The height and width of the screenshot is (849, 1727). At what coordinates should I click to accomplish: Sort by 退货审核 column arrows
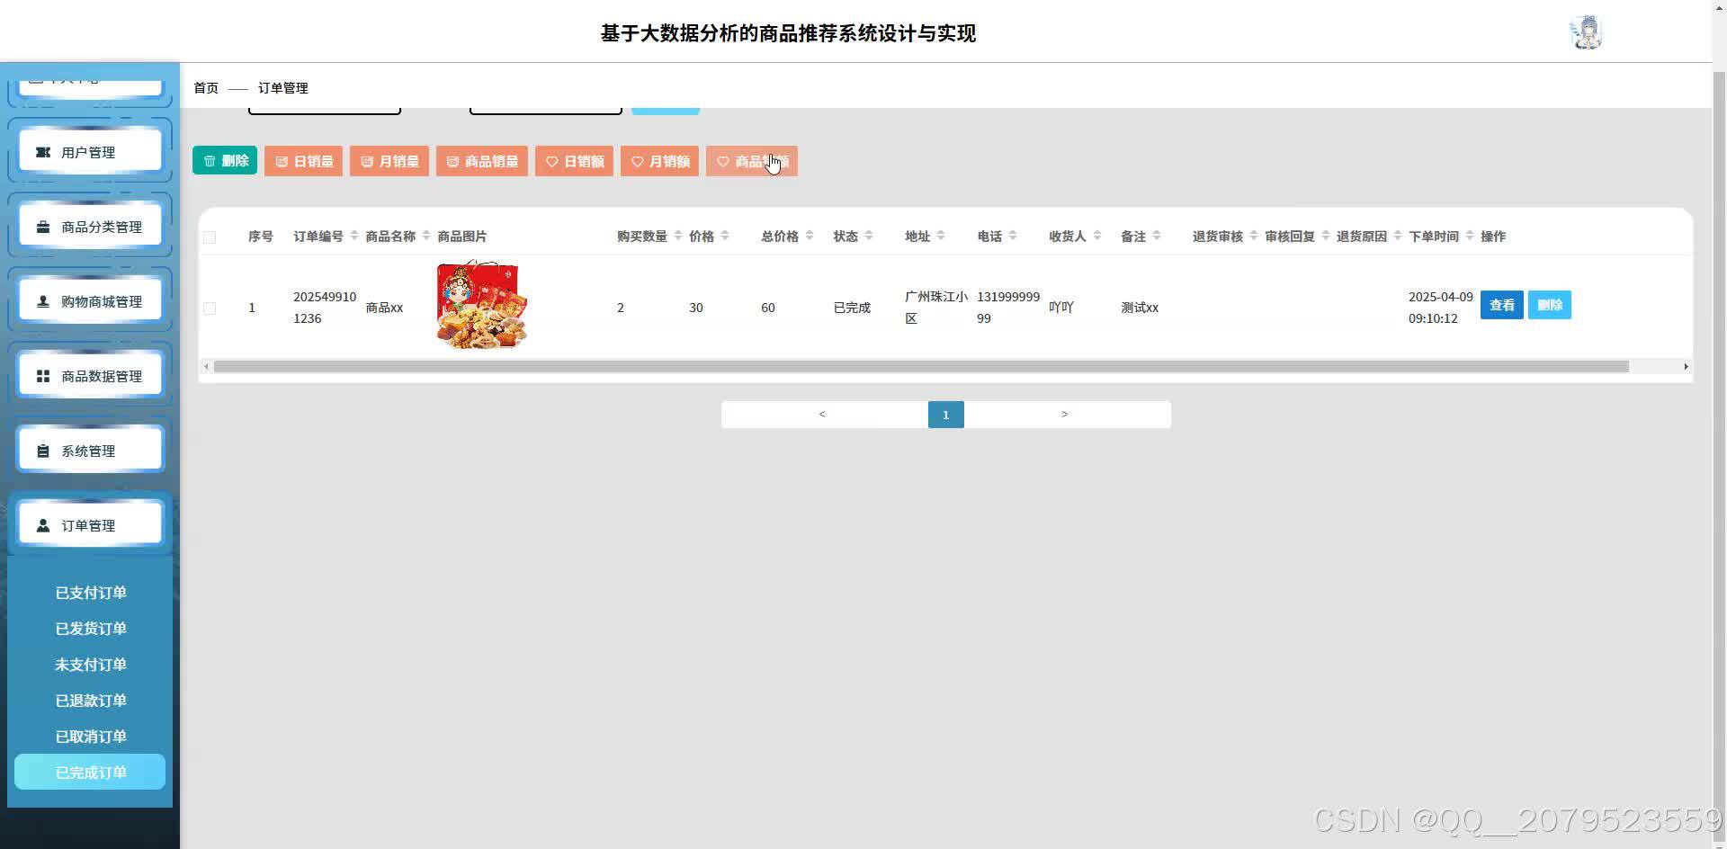click(x=1254, y=236)
